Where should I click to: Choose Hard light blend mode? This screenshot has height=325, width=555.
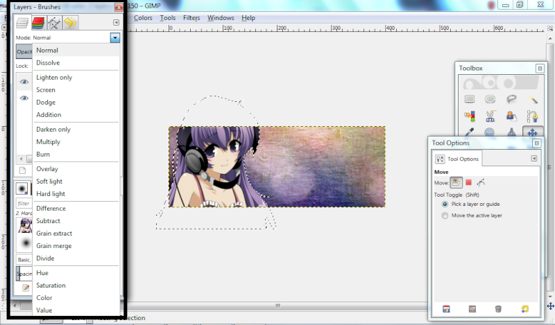pos(76,194)
